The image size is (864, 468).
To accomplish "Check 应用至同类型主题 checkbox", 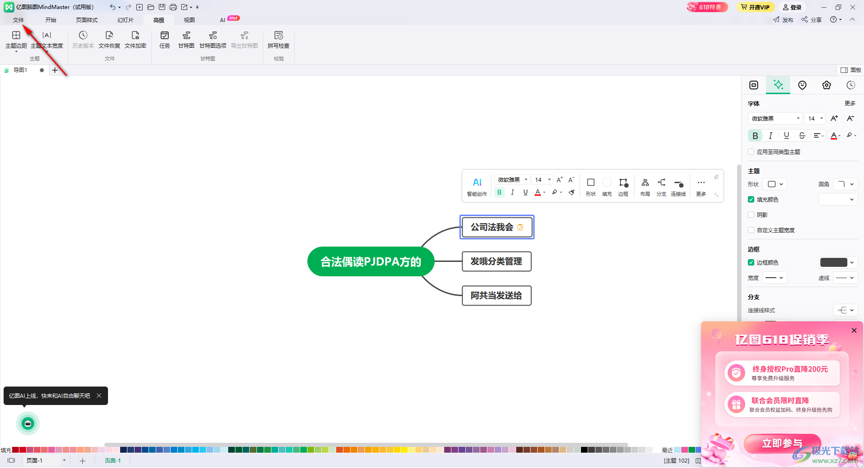I will click(751, 152).
